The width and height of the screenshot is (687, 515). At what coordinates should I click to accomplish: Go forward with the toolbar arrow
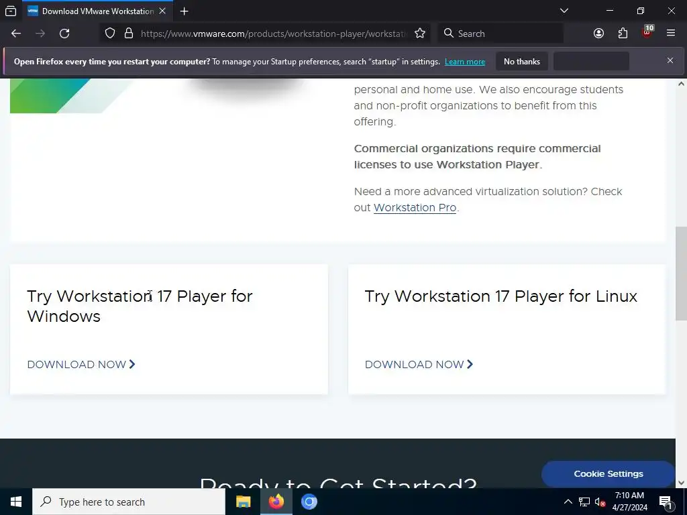point(40,34)
